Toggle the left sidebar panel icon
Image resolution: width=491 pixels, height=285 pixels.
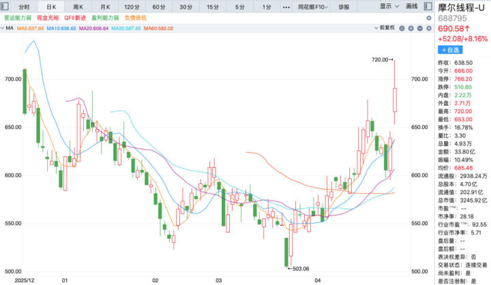(6, 6)
